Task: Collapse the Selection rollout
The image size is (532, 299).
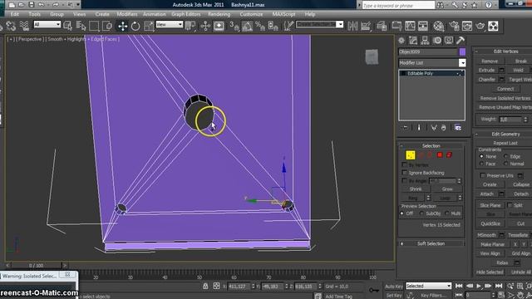Action: click(431, 145)
